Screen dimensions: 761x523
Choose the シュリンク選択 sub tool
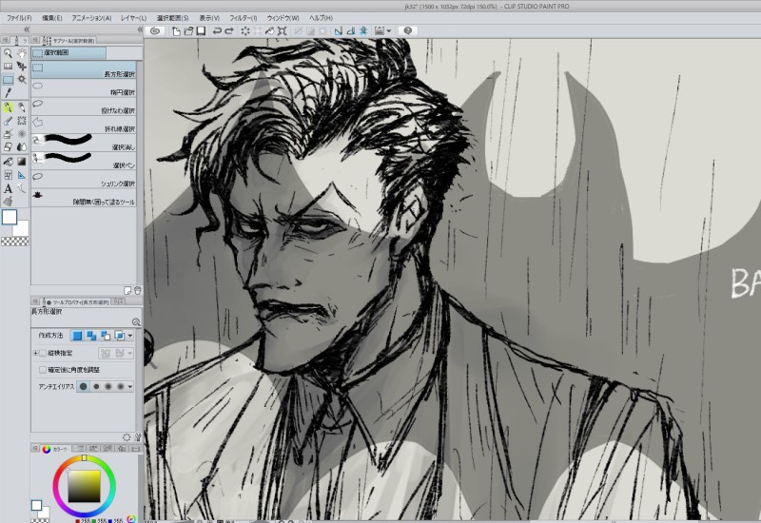pos(84,179)
